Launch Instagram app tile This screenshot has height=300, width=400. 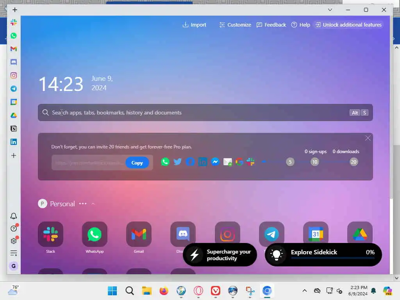pos(227,233)
